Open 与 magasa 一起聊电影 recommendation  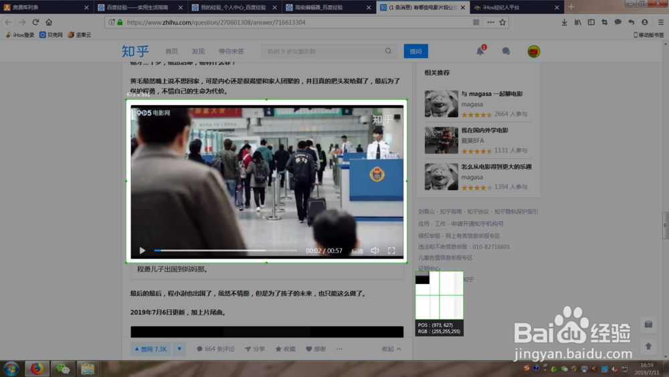coord(492,94)
